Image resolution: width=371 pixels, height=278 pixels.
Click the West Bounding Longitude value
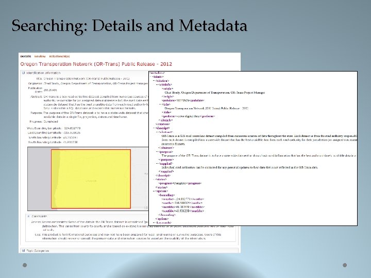[72, 128]
